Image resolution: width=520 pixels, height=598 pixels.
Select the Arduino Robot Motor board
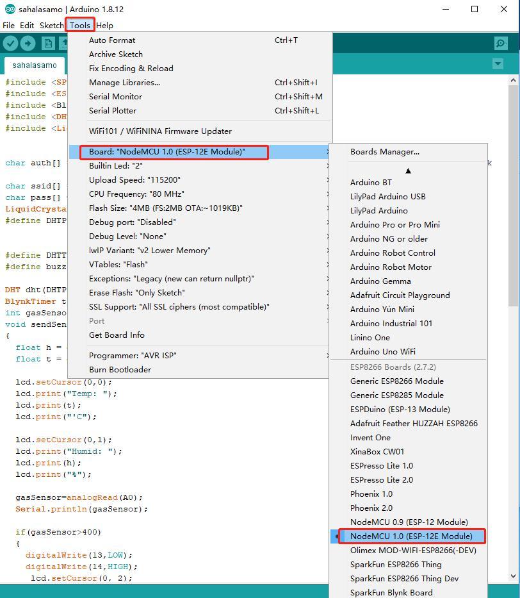click(x=408, y=267)
